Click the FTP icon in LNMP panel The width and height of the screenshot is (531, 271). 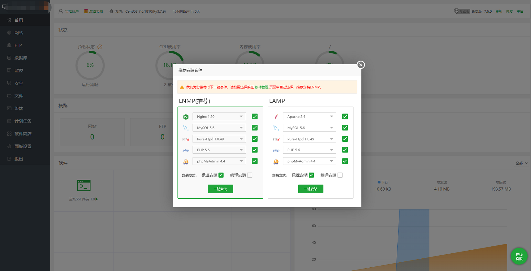pos(186,139)
